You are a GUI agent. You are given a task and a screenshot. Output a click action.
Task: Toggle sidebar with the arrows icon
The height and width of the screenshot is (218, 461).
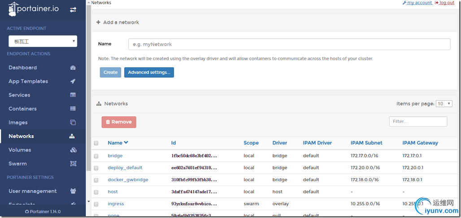tap(73, 10)
